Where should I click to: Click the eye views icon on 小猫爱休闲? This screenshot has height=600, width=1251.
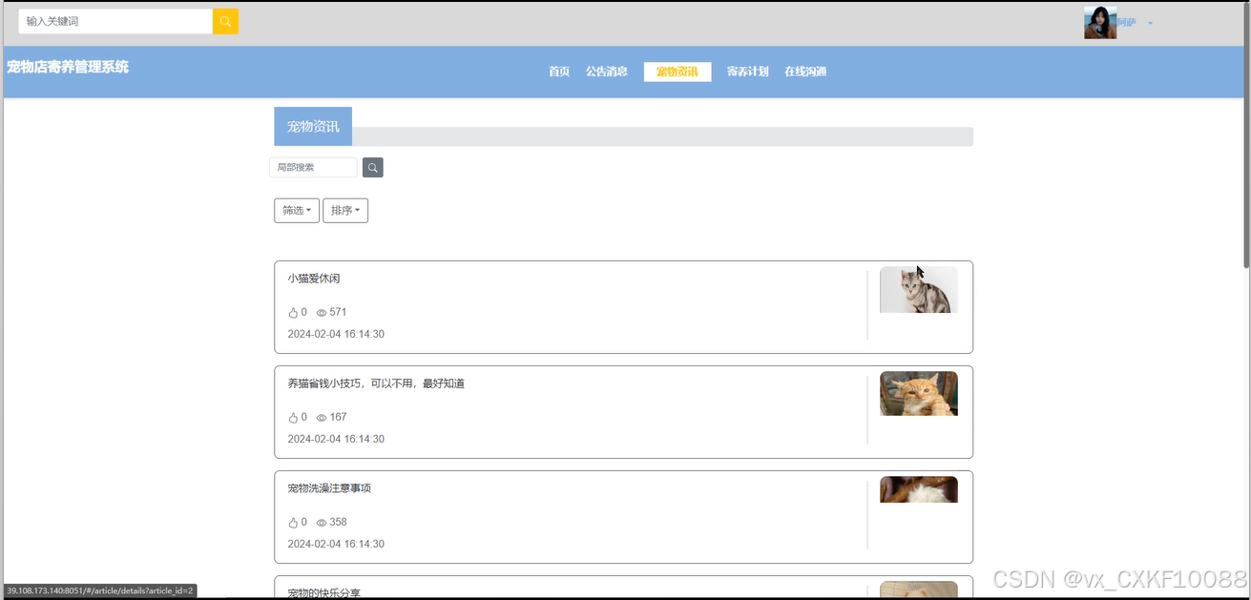coord(322,313)
